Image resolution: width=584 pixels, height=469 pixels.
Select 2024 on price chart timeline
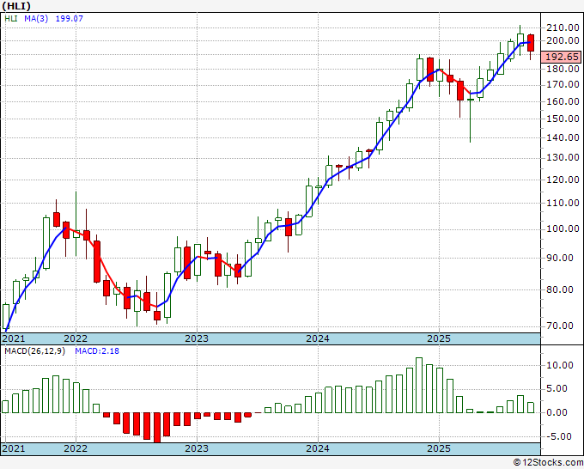point(317,338)
